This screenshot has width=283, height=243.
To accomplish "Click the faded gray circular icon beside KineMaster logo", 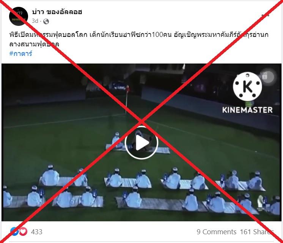I will tap(268, 77).
